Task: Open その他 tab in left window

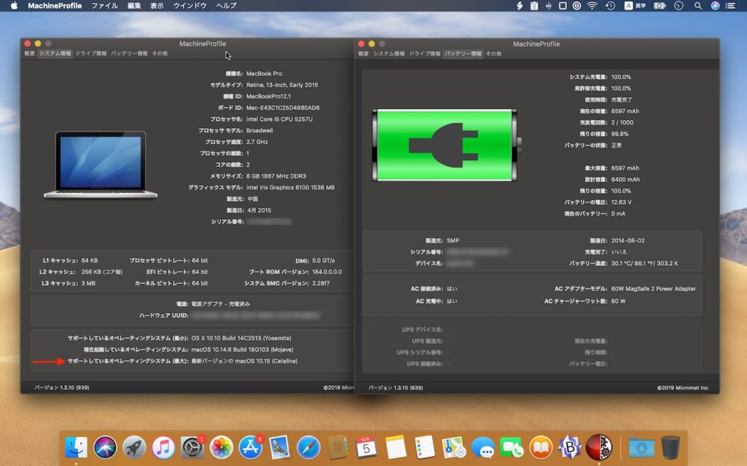Action: tap(160, 53)
